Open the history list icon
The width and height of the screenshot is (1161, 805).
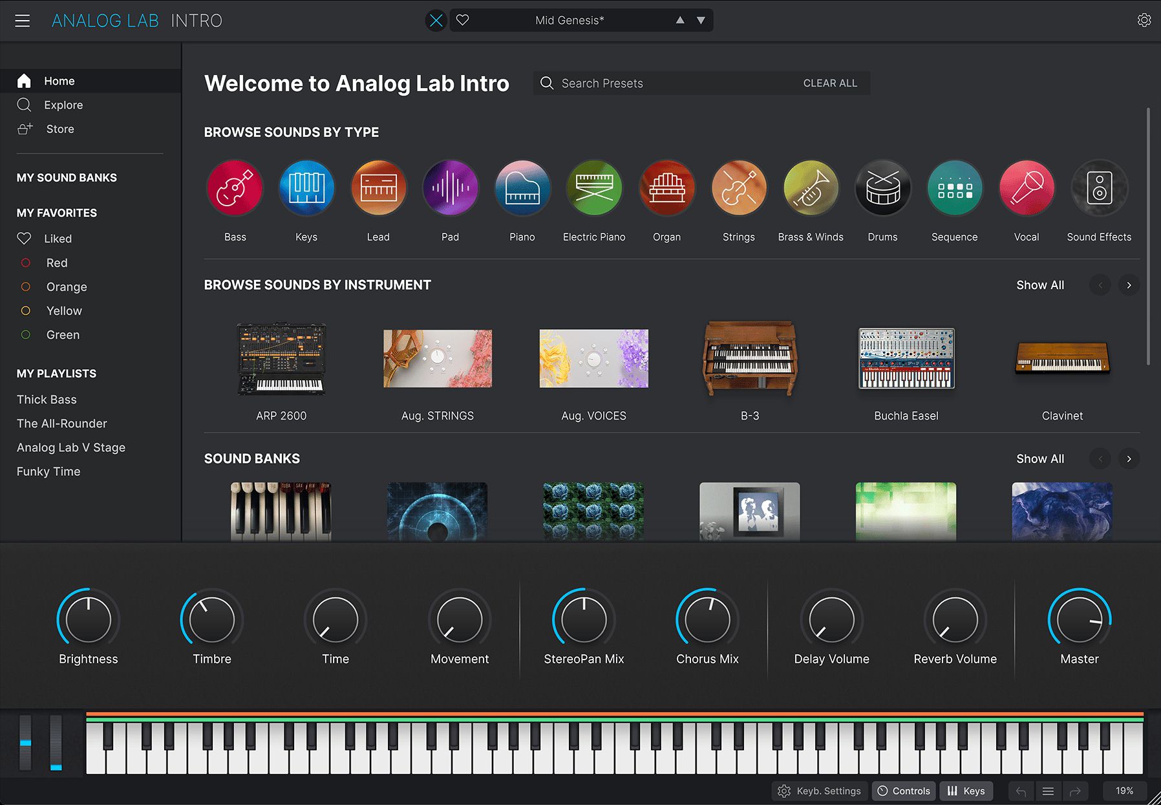click(x=1048, y=791)
